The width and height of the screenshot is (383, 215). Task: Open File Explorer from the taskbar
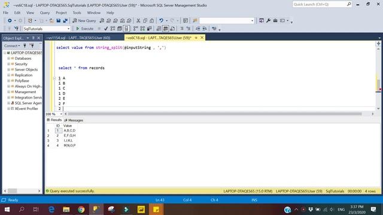pyautogui.click(x=66, y=209)
